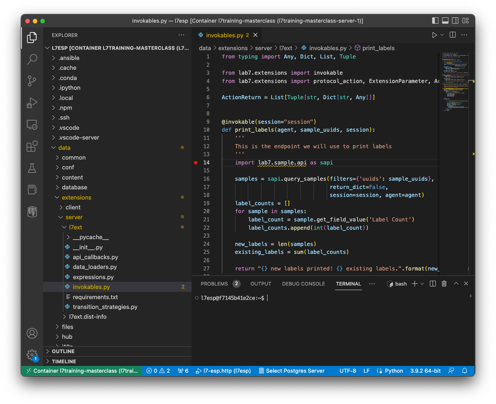
Task: Split the editor right
Action: [x=453, y=35]
